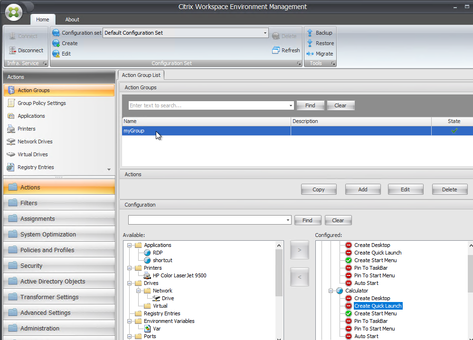Click the Backup tool icon
The width and height of the screenshot is (473, 340).
tap(310, 33)
